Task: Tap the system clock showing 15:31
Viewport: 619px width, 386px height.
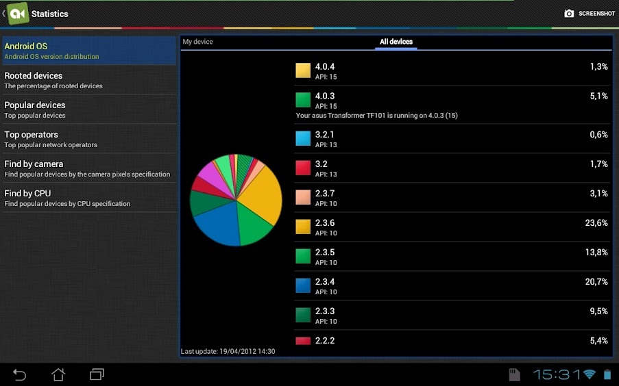Action: point(555,374)
